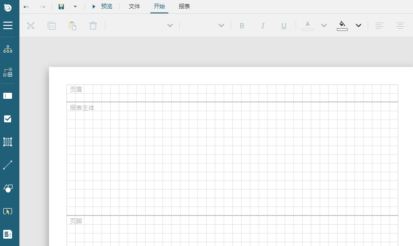Select the rich text document control icon
Viewport: 413px width, 246px height.
point(8,234)
